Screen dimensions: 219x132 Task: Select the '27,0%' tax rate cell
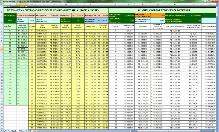point(193,20)
